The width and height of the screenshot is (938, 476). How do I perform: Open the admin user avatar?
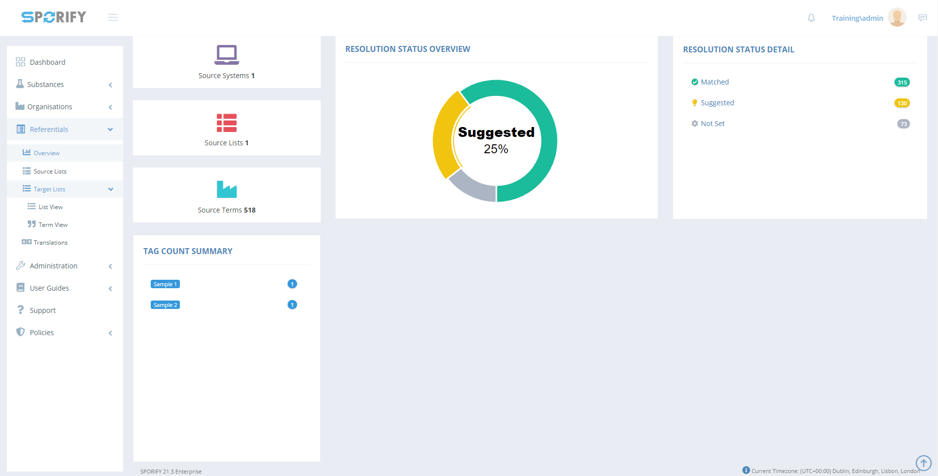896,17
